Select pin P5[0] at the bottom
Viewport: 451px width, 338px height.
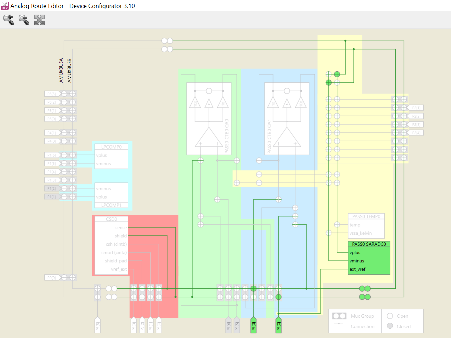pyautogui.click(x=159, y=325)
